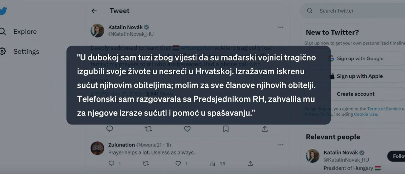Retweet Zulunation's reply

146,163
